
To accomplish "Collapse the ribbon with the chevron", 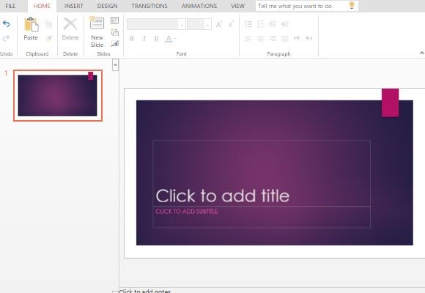I will coord(422,53).
